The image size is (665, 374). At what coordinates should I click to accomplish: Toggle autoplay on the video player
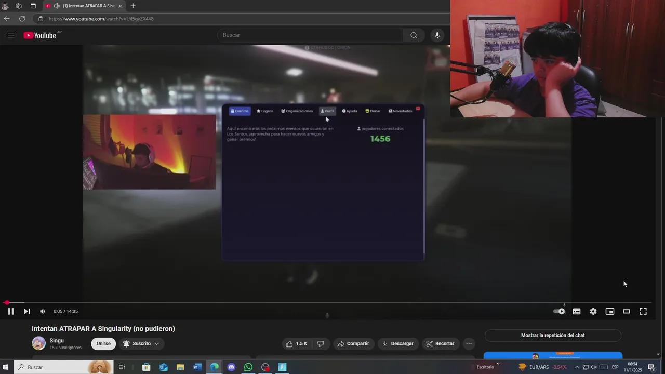[x=559, y=311]
